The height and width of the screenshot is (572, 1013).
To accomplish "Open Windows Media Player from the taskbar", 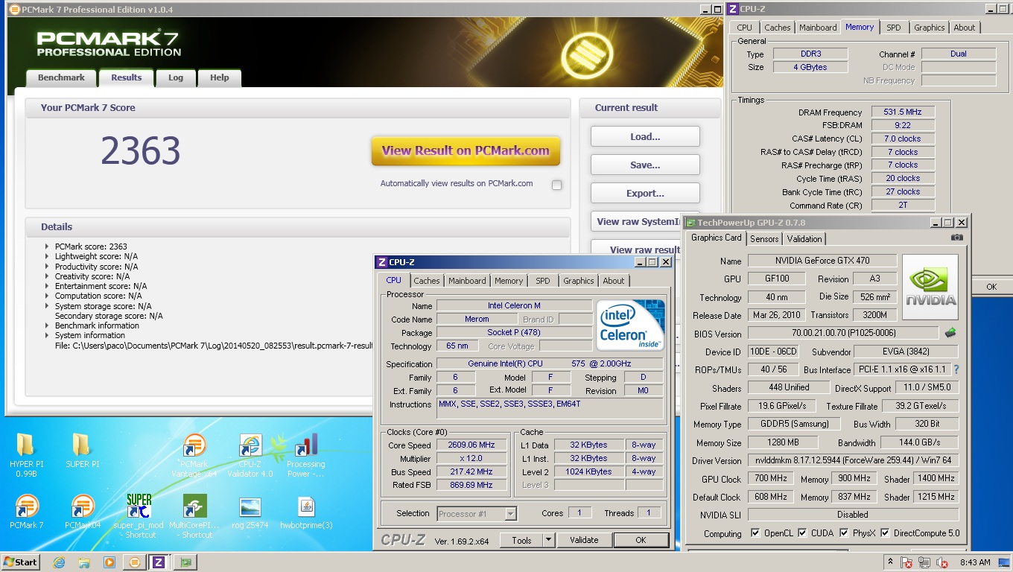I will click(x=109, y=562).
